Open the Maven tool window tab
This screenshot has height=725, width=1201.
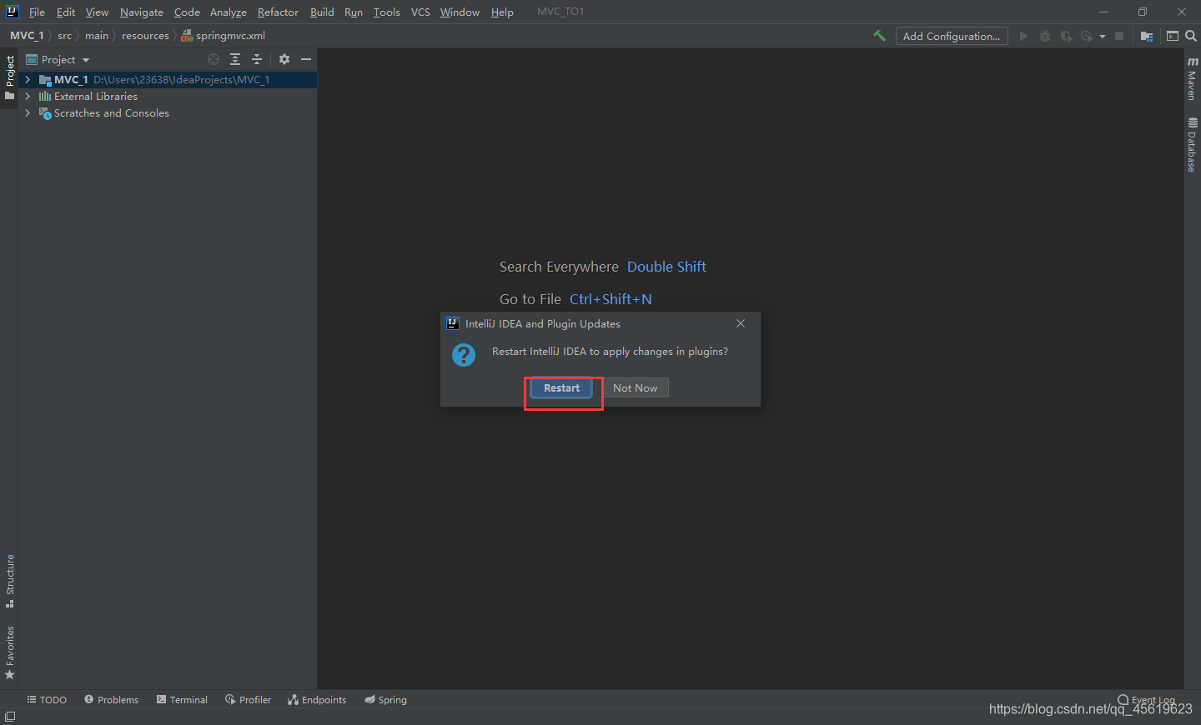(x=1192, y=78)
